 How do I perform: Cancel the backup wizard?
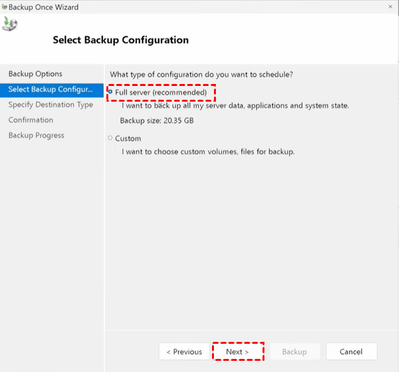(351, 352)
